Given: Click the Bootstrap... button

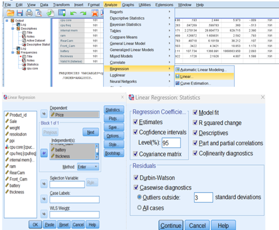Looking at the screenshot, I should tap(114, 153).
